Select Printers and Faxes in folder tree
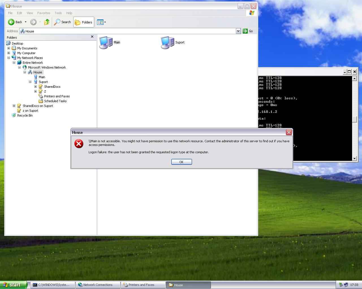 (57, 96)
